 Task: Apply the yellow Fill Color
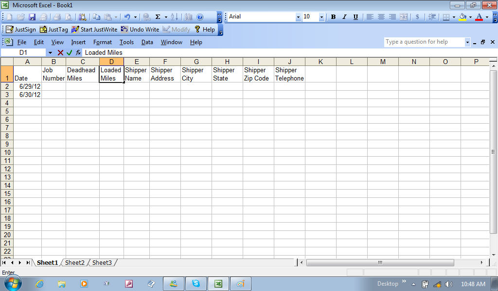pos(462,17)
